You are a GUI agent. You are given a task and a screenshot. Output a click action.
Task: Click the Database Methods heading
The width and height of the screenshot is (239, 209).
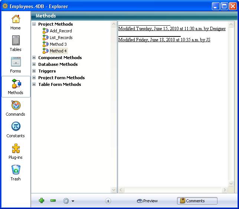(x=58, y=64)
